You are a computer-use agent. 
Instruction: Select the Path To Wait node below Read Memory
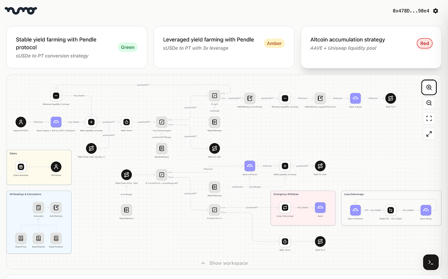pyautogui.click(x=214, y=148)
